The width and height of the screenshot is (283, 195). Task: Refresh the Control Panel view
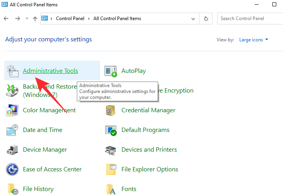click(x=206, y=19)
